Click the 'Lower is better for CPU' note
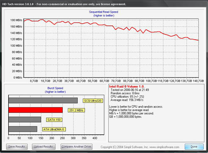 tap(136, 106)
